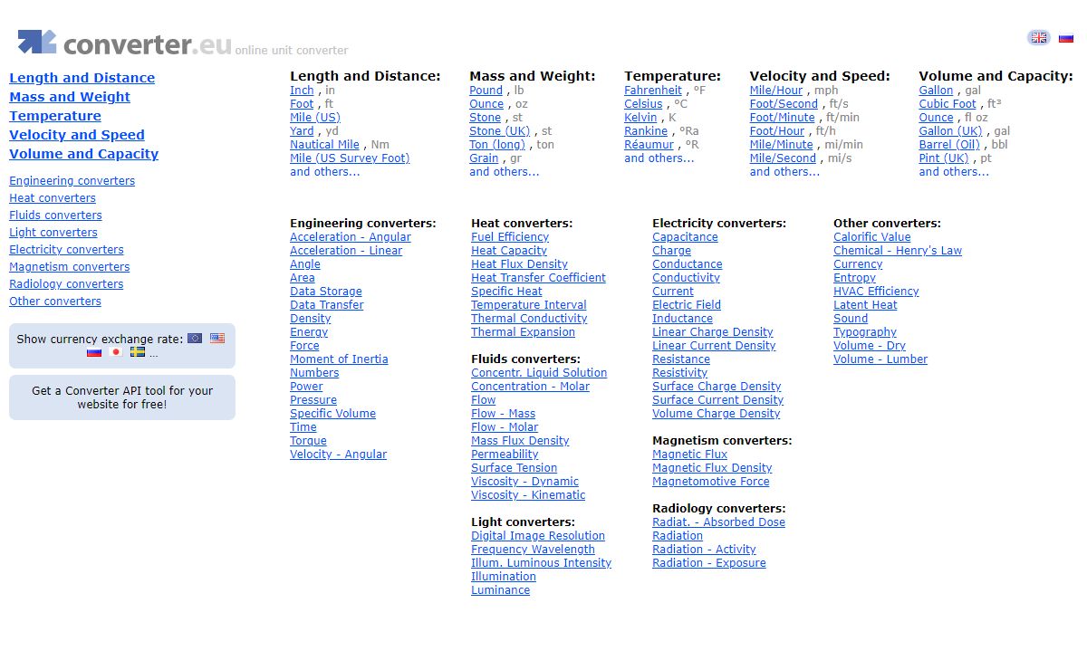Open Length and Distance in the sidebar

point(82,78)
